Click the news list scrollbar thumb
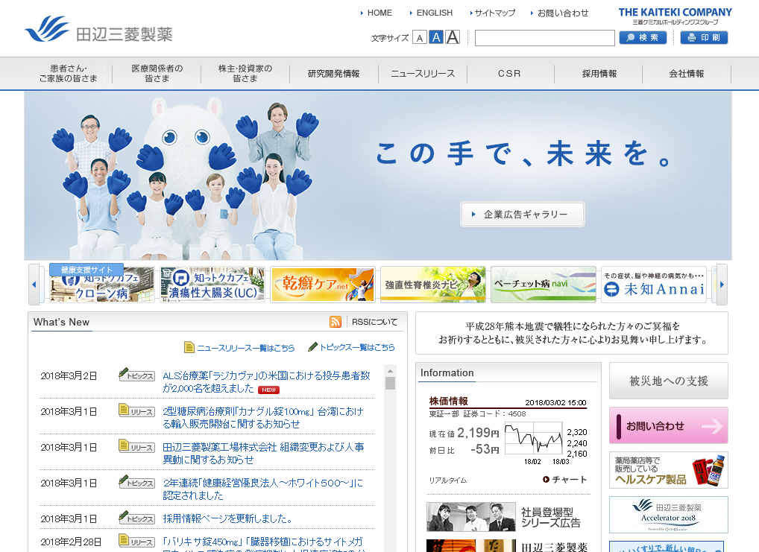The width and height of the screenshot is (759, 552). point(390,383)
